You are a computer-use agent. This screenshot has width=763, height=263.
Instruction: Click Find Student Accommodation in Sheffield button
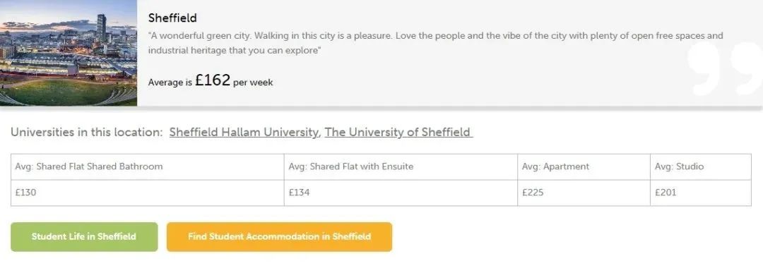(279, 237)
